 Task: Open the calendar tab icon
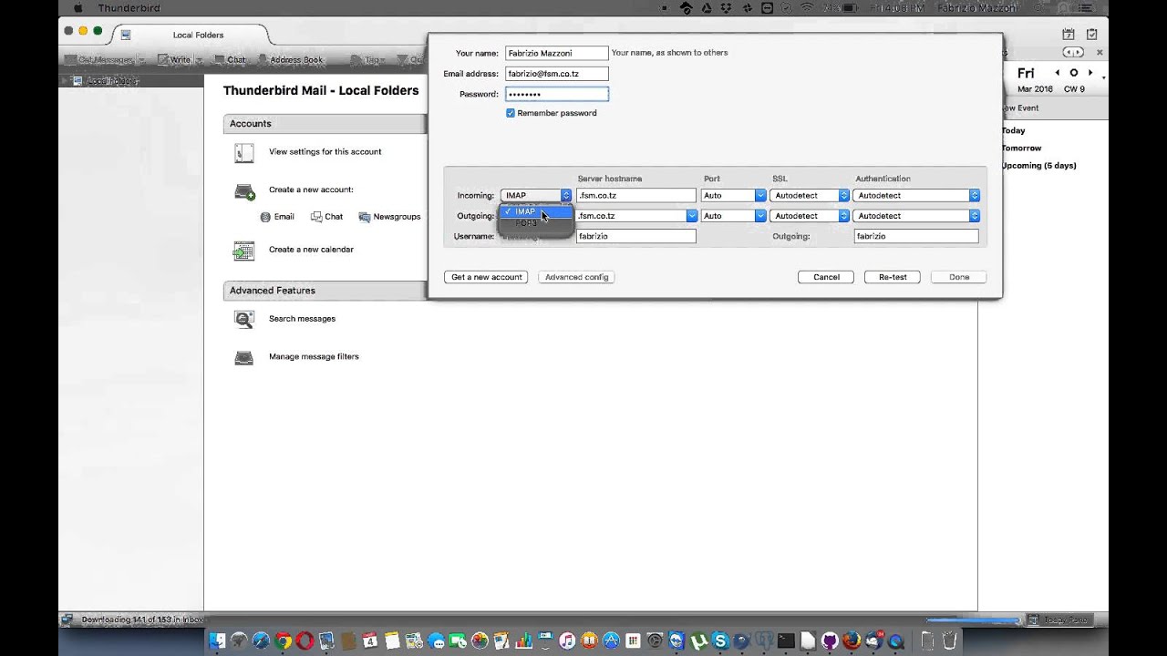[1069, 35]
